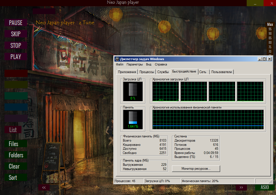Switch to the Приложения tab
The height and width of the screenshot is (195, 276).
[x=127, y=72]
